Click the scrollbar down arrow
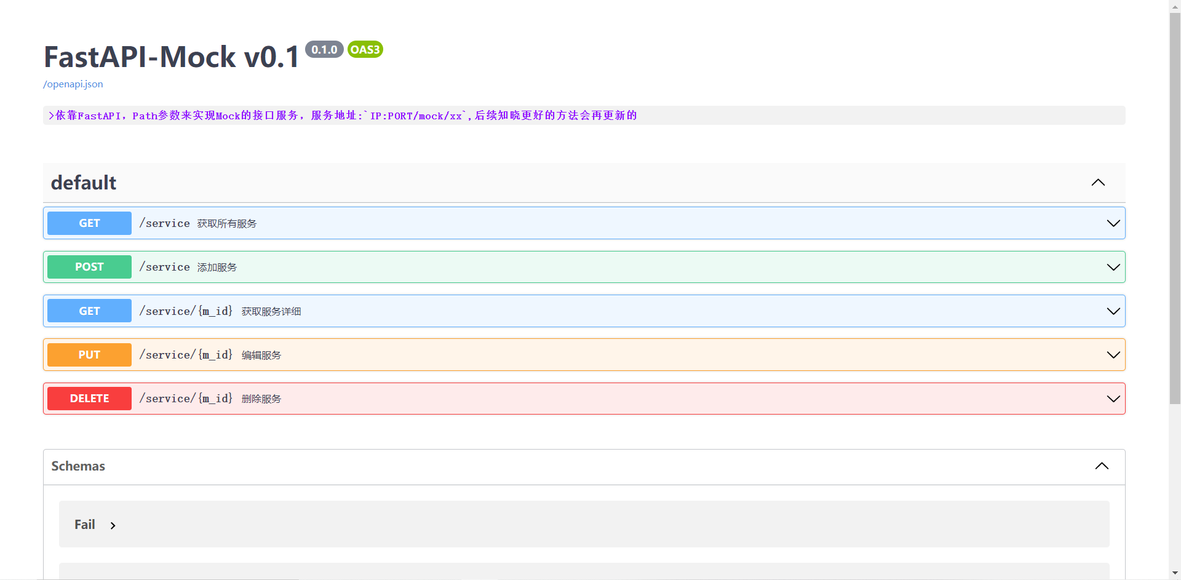Viewport: 1181px width, 580px height. click(x=1175, y=573)
